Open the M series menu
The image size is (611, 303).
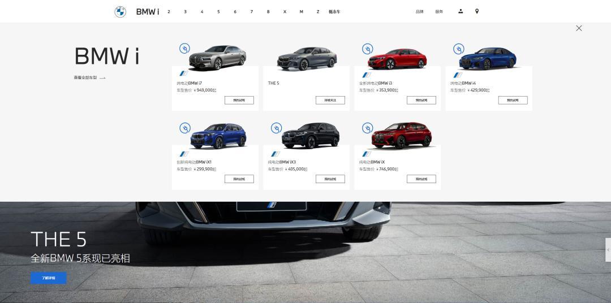tap(301, 12)
